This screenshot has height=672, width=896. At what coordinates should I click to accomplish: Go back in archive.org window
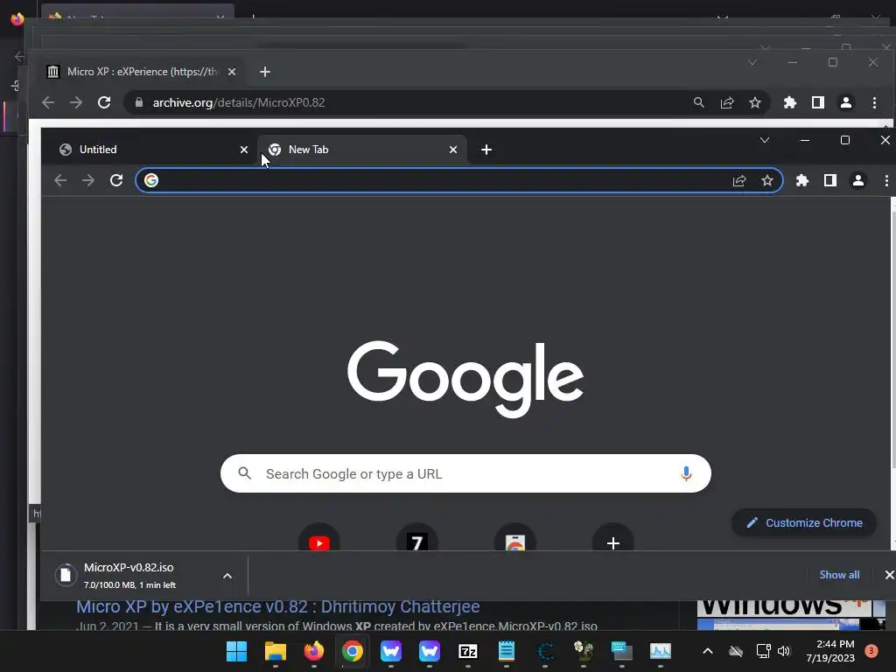point(48,103)
